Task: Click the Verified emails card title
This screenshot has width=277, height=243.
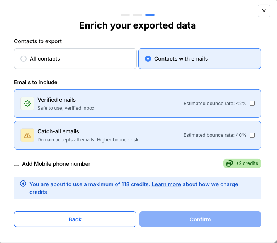Action: click(x=56, y=100)
